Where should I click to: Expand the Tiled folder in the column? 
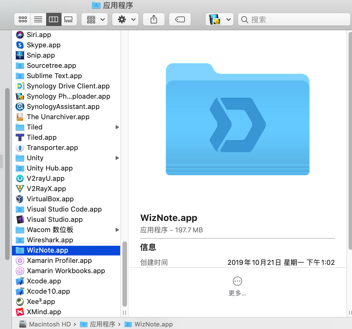[117, 127]
